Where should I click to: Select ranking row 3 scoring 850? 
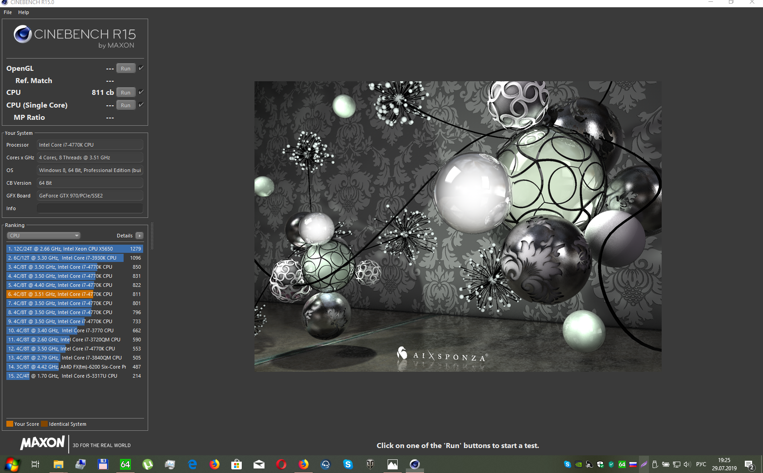coord(75,267)
